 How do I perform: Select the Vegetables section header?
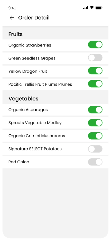[23, 99]
